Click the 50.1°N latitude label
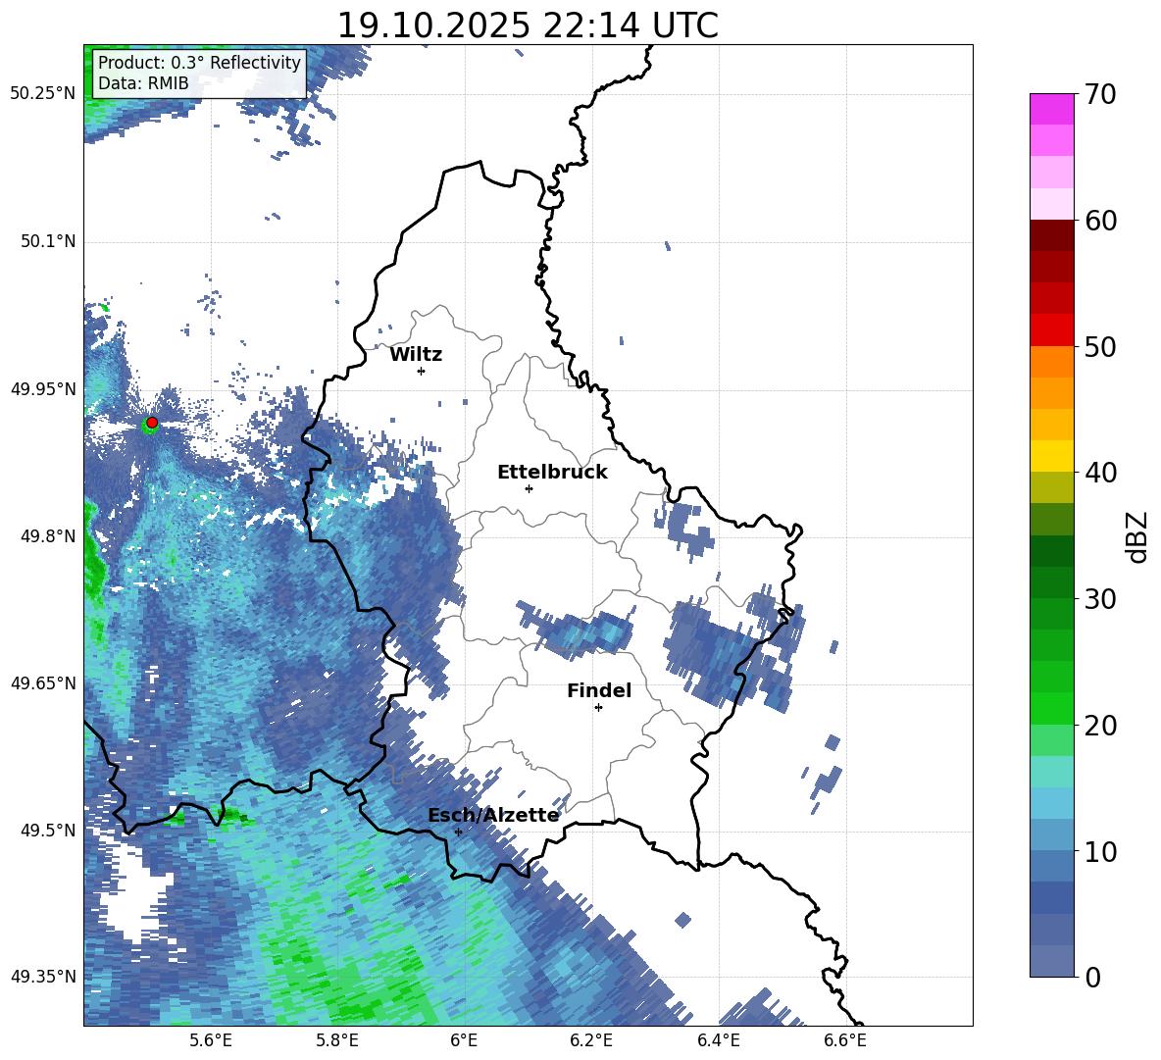 [x=48, y=241]
